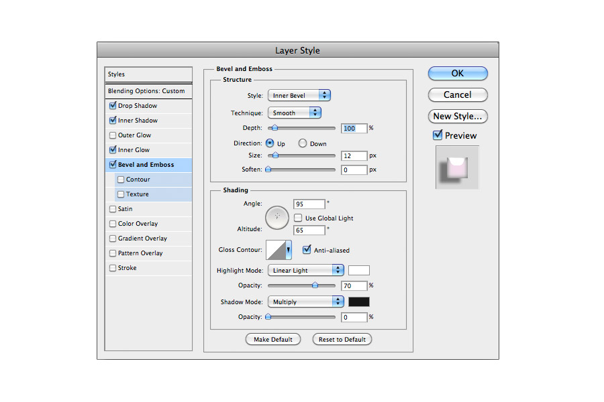Uncheck the Anti-aliased option
The height and width of the screenshot is (402, 604).
307,250
